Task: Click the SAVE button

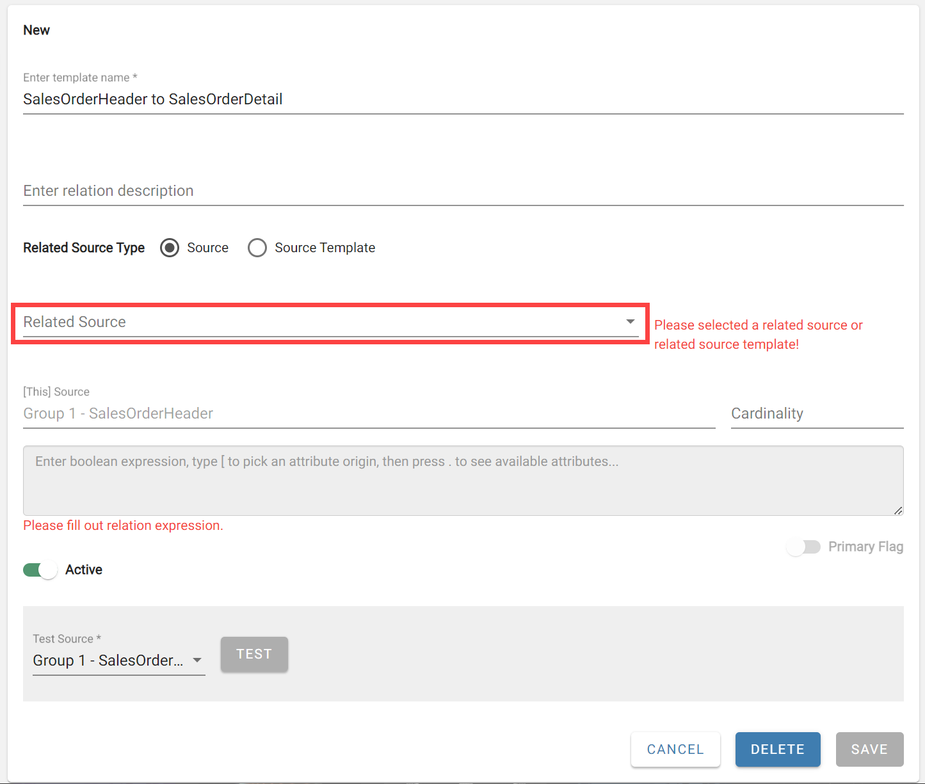Action: tap(869, 749)
